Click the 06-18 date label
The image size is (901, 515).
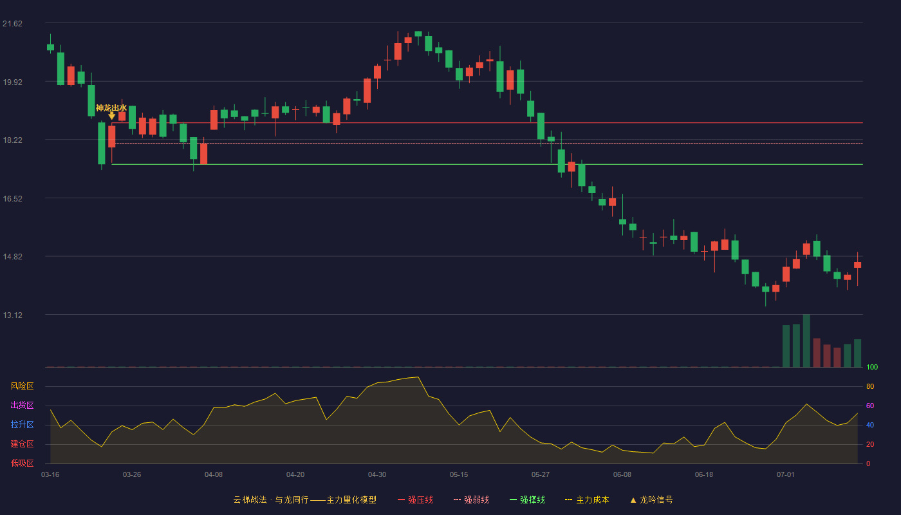[704, 474]
